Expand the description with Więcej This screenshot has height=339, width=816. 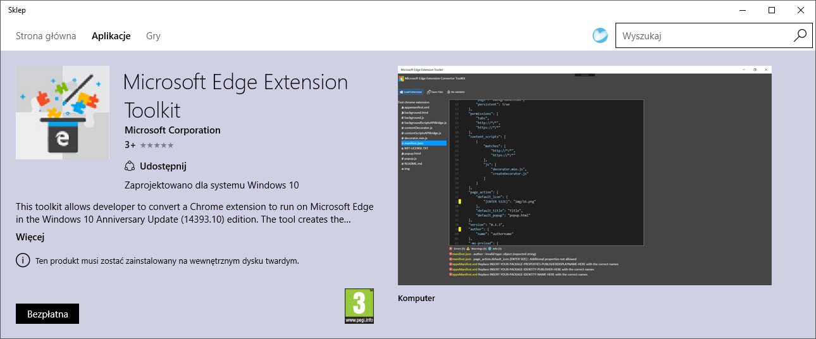[30, 237]
